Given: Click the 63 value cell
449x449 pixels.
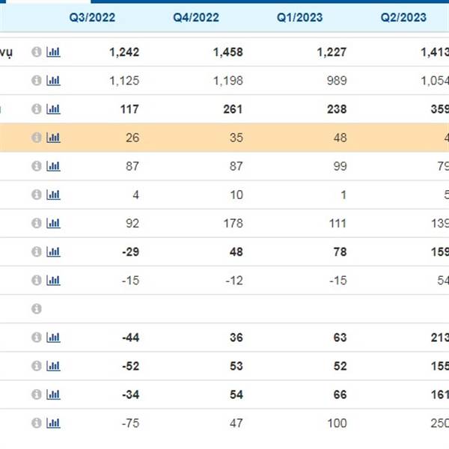Looking at the screenshot, I should [340, 337].
